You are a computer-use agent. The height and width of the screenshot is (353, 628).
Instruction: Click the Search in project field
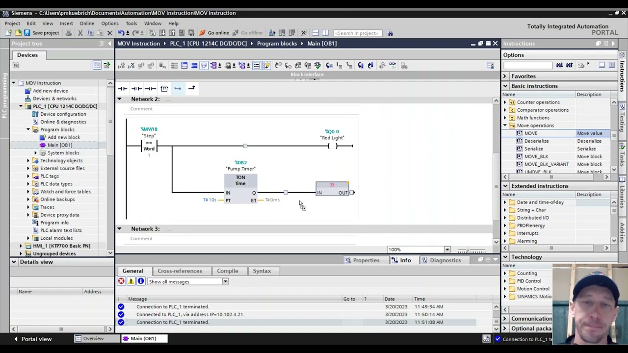tap(357, 33)
